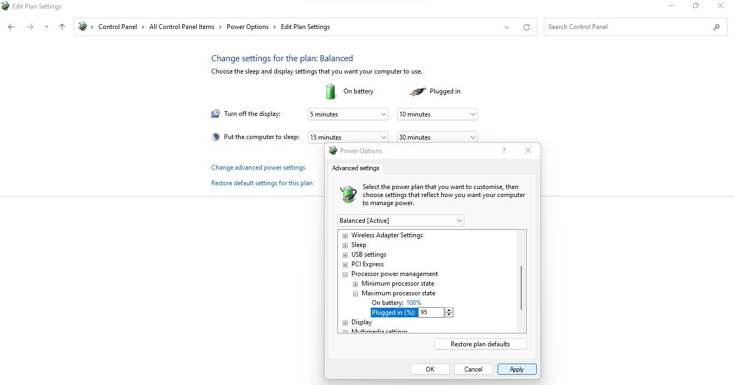The image size is (734, 385).
Task: Increase Plugged in percentage with up spinner
Action: 449,310
